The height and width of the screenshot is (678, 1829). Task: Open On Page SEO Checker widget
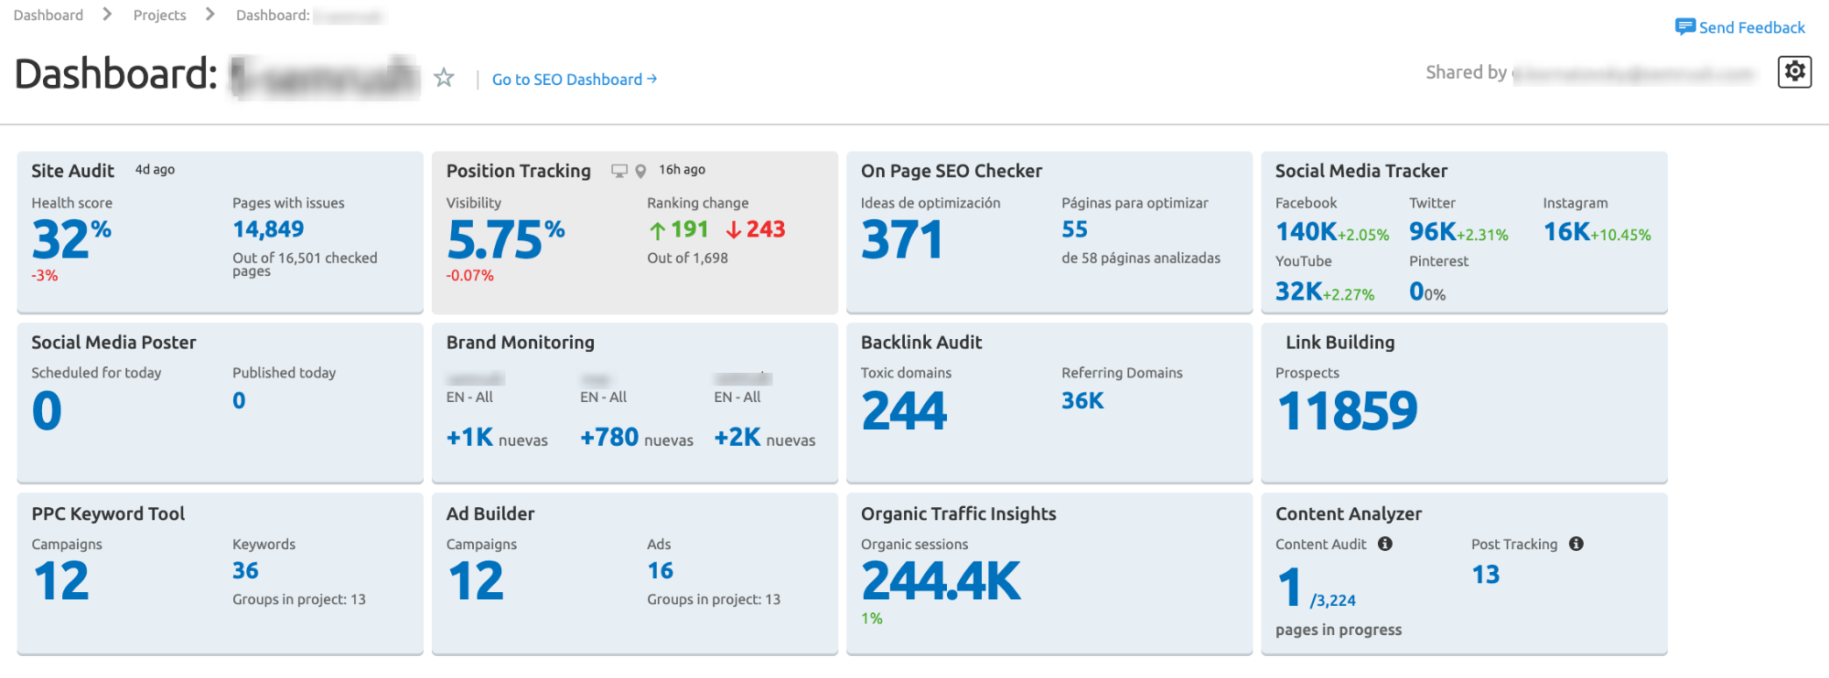(952, 171)
